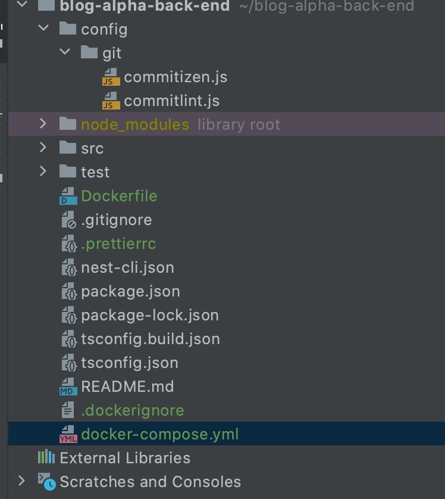The width and height of the screenshot is (445, 499).
Task: Click the External Libraries bar-chart icon
Action: 46,457
